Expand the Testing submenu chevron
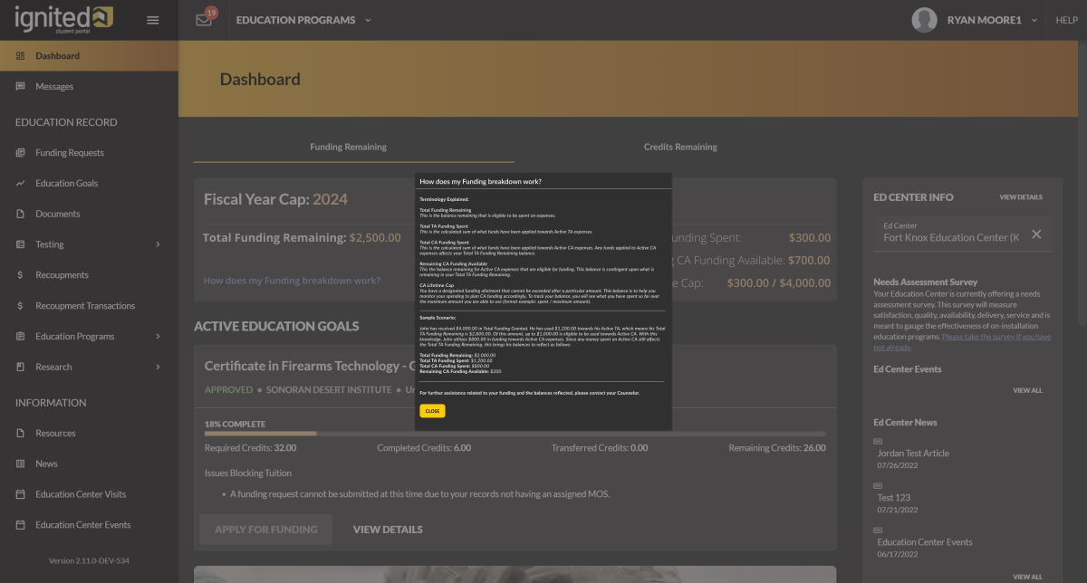The height and width of the screenshot is (583, 1087). point(158,244)
